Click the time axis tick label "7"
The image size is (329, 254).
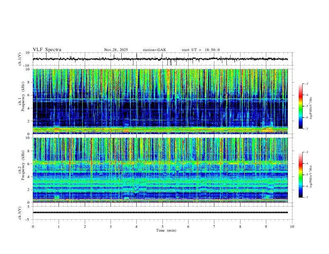click(x=214, y=227)
